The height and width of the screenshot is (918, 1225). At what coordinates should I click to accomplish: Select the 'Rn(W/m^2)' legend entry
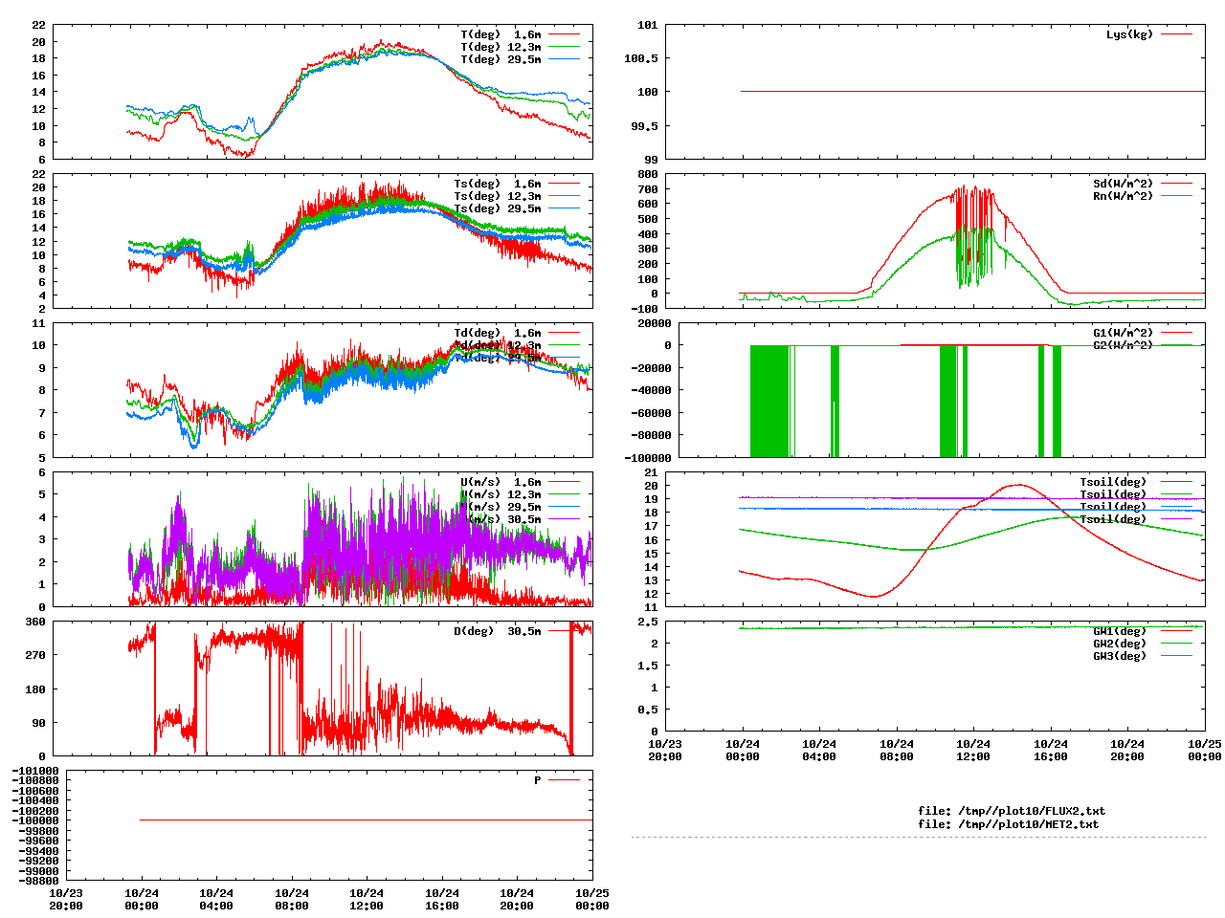[1124, 196]
